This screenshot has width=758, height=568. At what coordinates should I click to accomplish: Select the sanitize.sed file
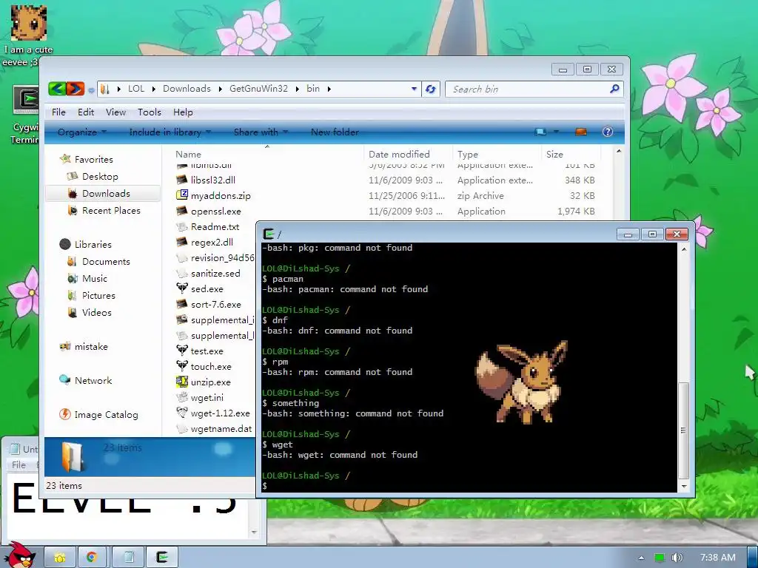tap(215, 273)
